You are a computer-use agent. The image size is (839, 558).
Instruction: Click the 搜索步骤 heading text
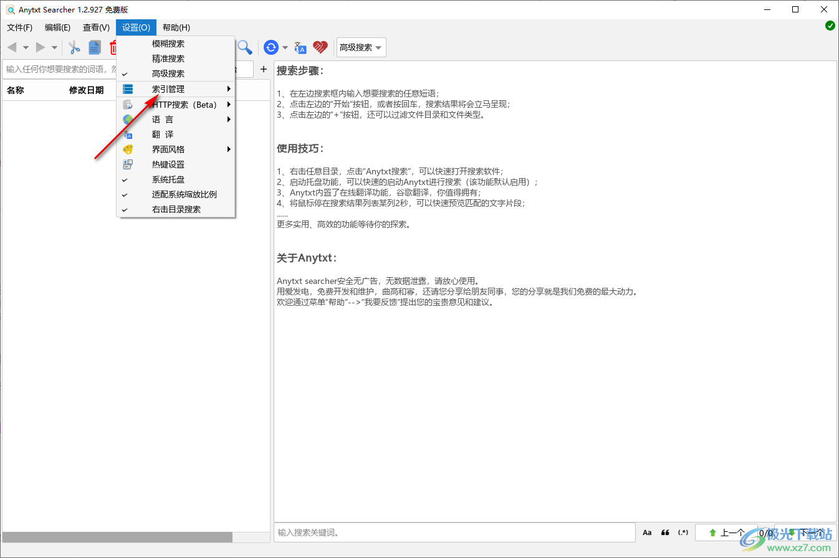[300, 70]
